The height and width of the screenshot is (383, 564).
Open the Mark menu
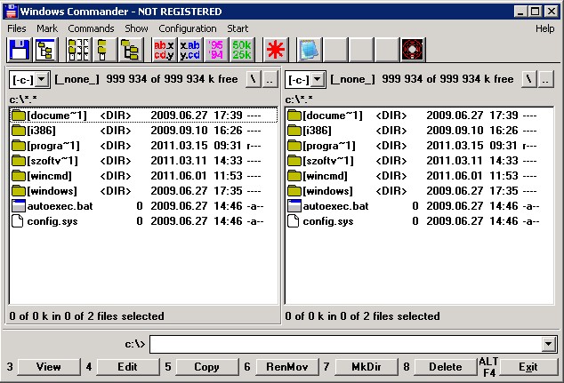tap(47, 28)
